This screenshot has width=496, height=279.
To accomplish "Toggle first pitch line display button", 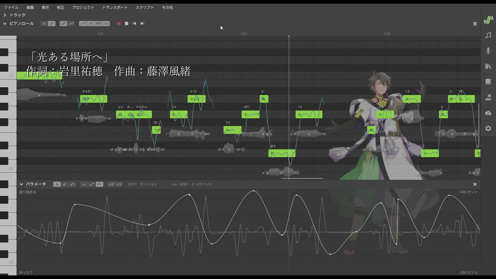I will coord(83,23).
